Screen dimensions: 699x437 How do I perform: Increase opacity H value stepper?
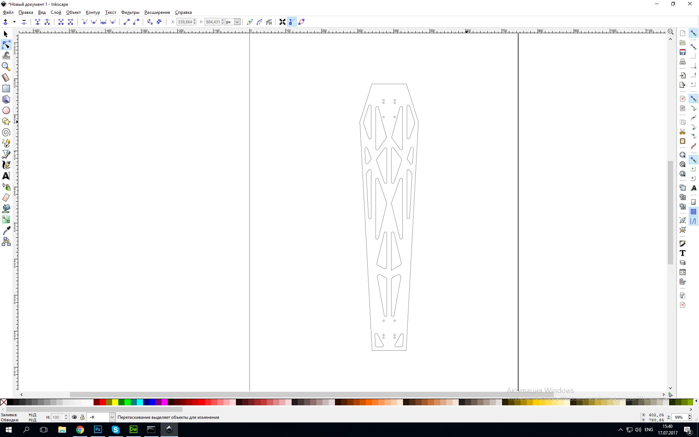pyautogui.click(x=66, y=416)
